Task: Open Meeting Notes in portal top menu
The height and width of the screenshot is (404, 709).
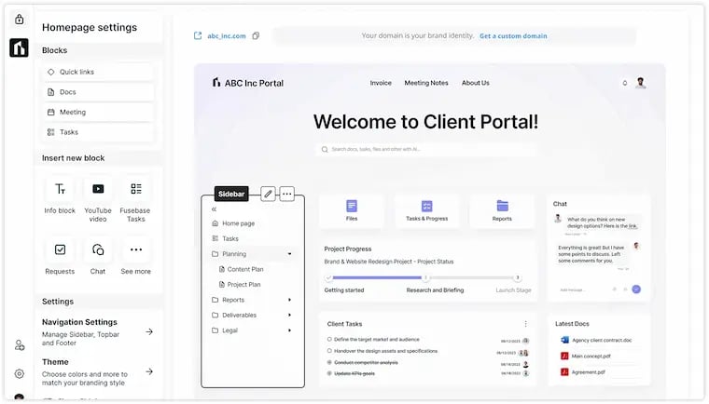Action: coord(426,83)
